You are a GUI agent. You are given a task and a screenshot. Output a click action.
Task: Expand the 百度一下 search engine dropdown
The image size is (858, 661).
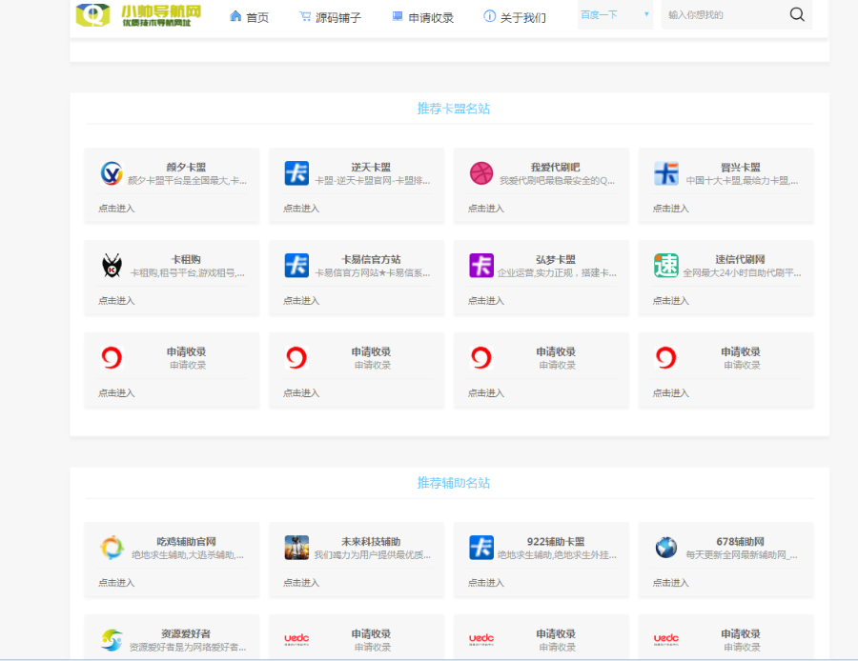click(x=615, y=14)
